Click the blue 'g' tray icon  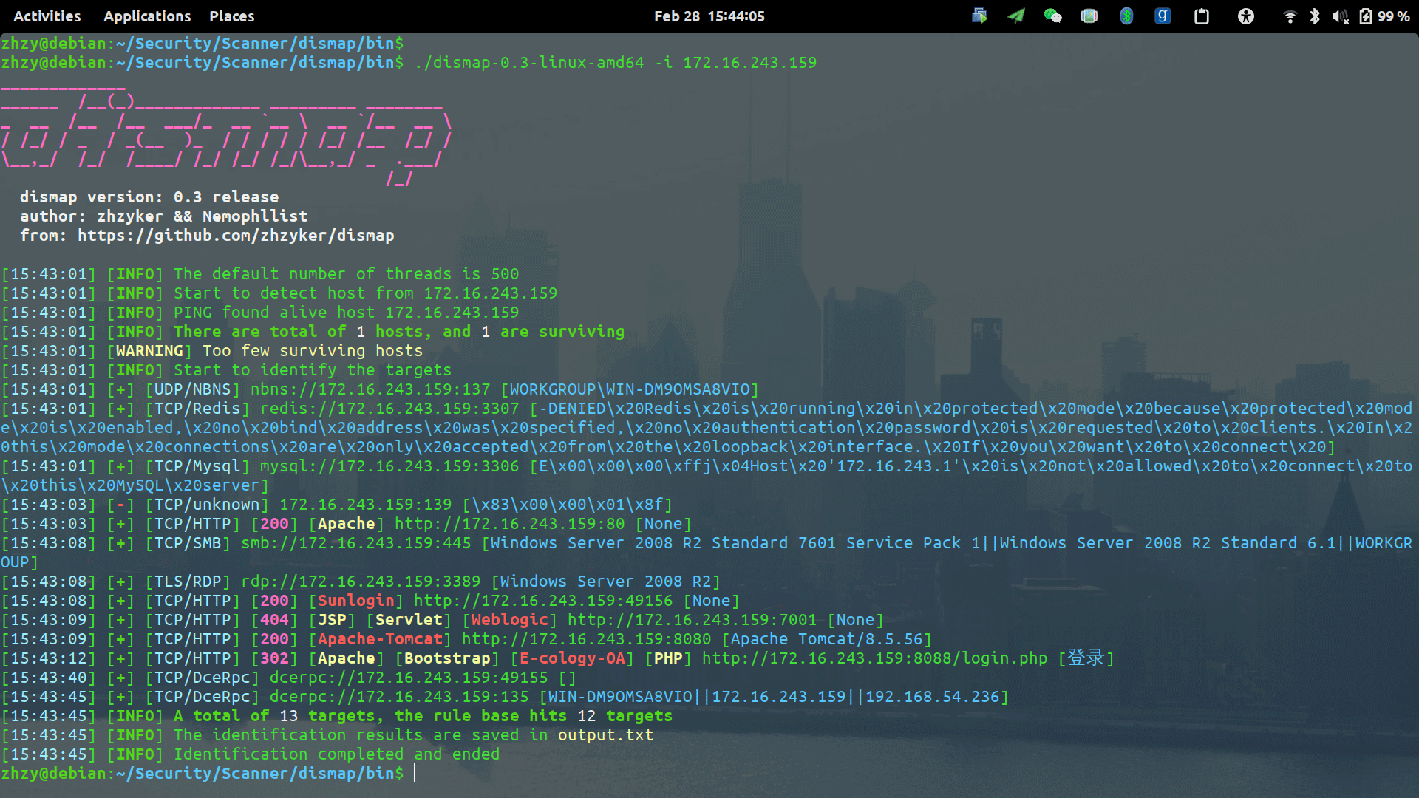pos(1163,16)
